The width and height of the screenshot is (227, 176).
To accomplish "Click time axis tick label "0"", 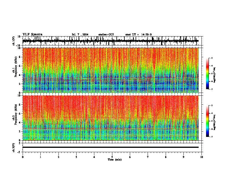I will [x=23, y=157].
